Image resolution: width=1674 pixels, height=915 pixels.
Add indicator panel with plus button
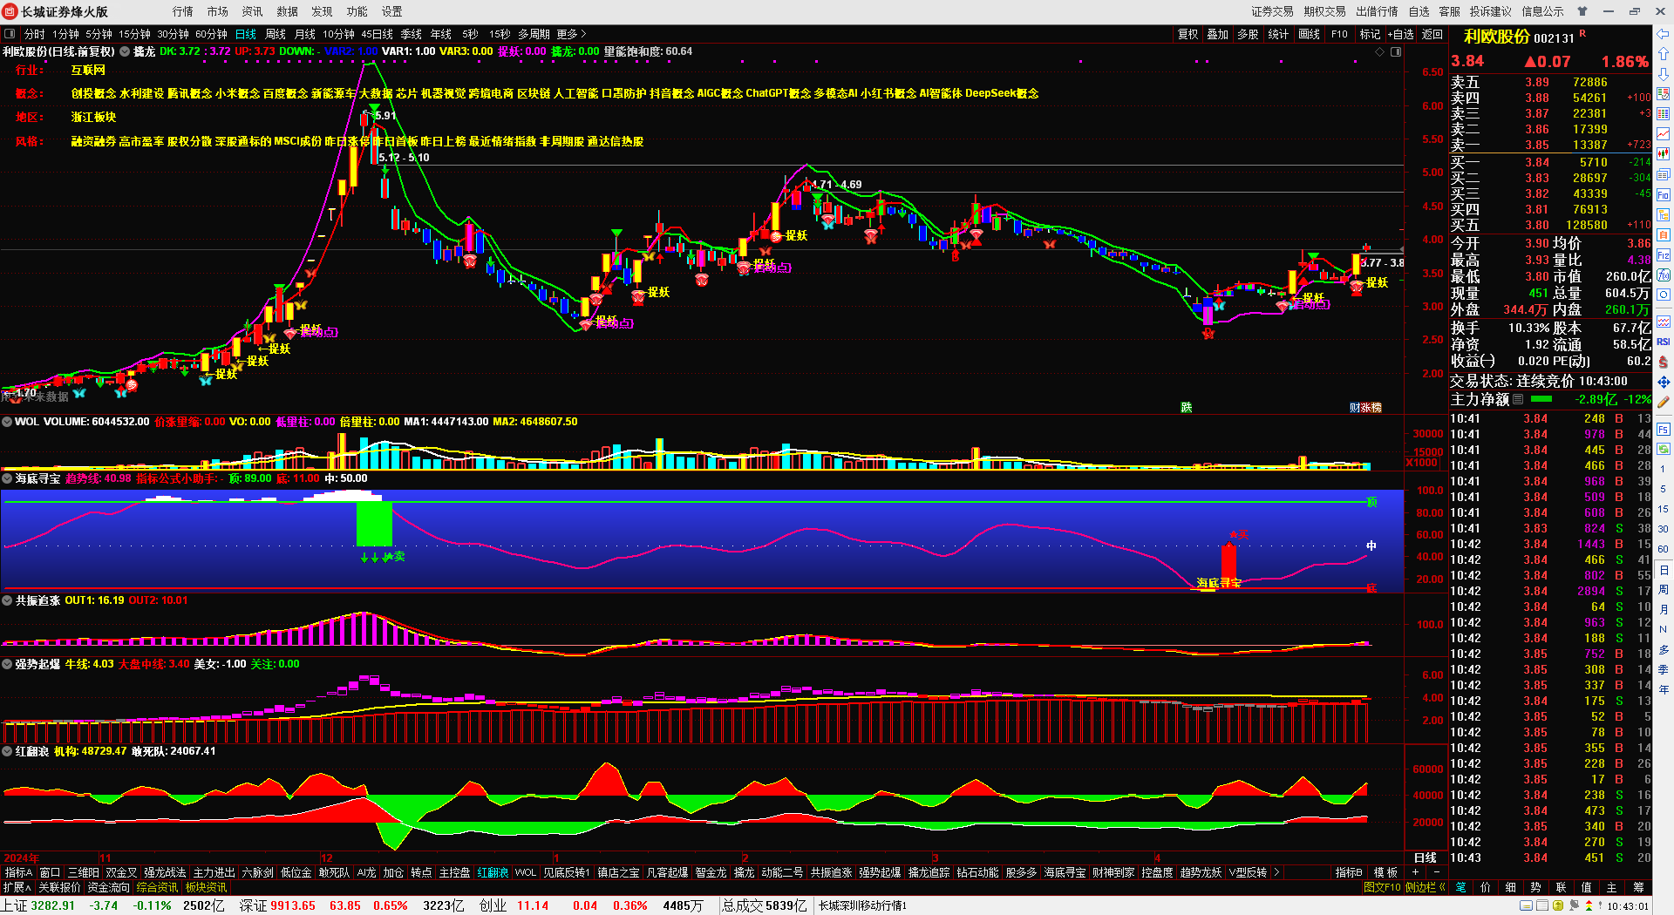click(1415, 872)
